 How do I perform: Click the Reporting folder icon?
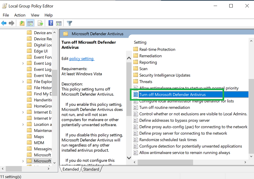point(136,62)
